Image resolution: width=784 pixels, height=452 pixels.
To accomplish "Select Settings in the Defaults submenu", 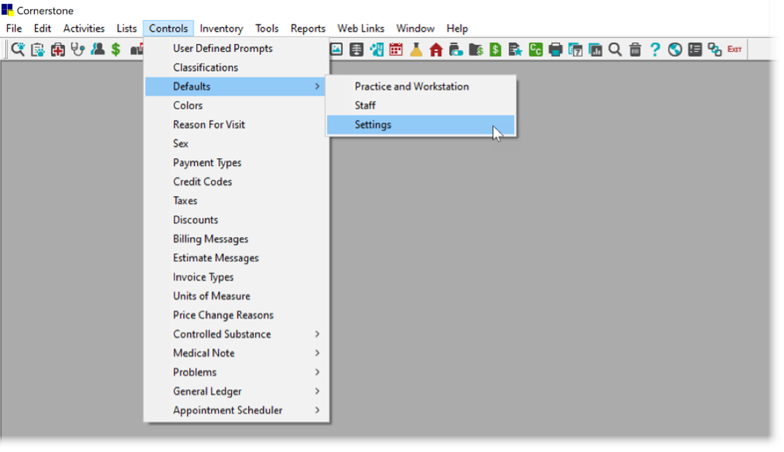I will pyautogui.click(x=421, y=125).
